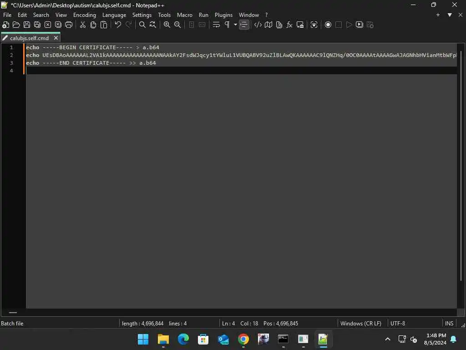Zoom out with minus magnifier icon

[x=177, y=25]
